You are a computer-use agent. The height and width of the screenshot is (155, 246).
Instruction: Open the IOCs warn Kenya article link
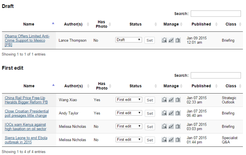(25, 127)
